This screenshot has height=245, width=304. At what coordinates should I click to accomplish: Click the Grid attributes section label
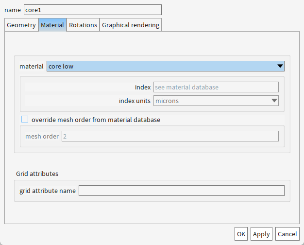(x=37, y=174)
